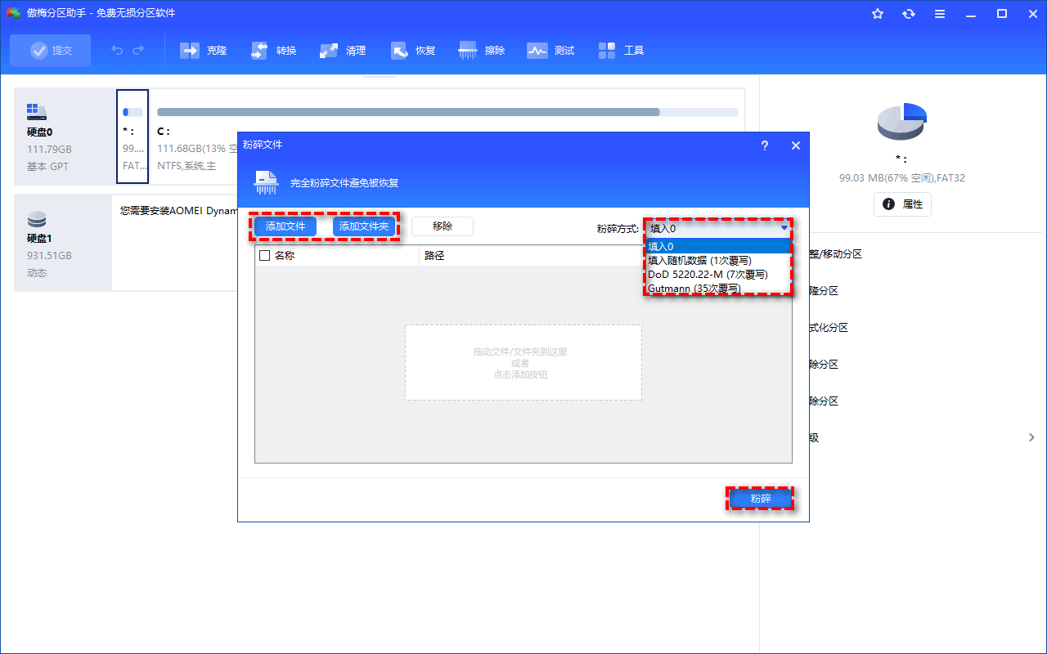Open the hamburger menu in title bar
This screenshot has height=654, width=1047.
pos(940,14)
